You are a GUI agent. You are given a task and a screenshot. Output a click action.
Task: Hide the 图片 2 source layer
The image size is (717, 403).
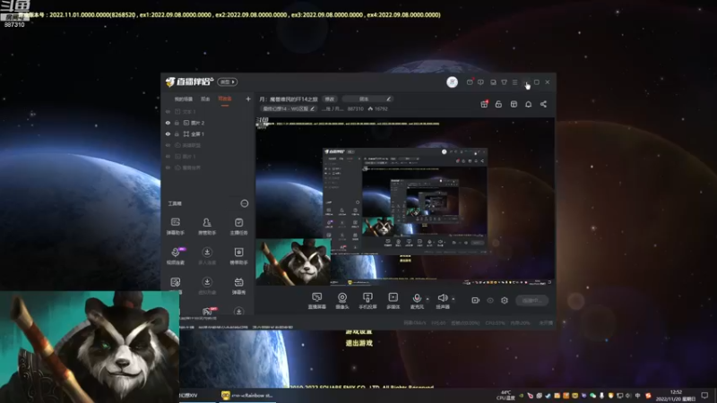click(168, 123)
